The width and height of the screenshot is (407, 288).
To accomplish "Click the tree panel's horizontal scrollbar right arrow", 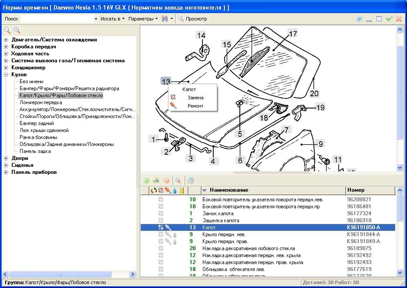I will click(x=133, y=274).
